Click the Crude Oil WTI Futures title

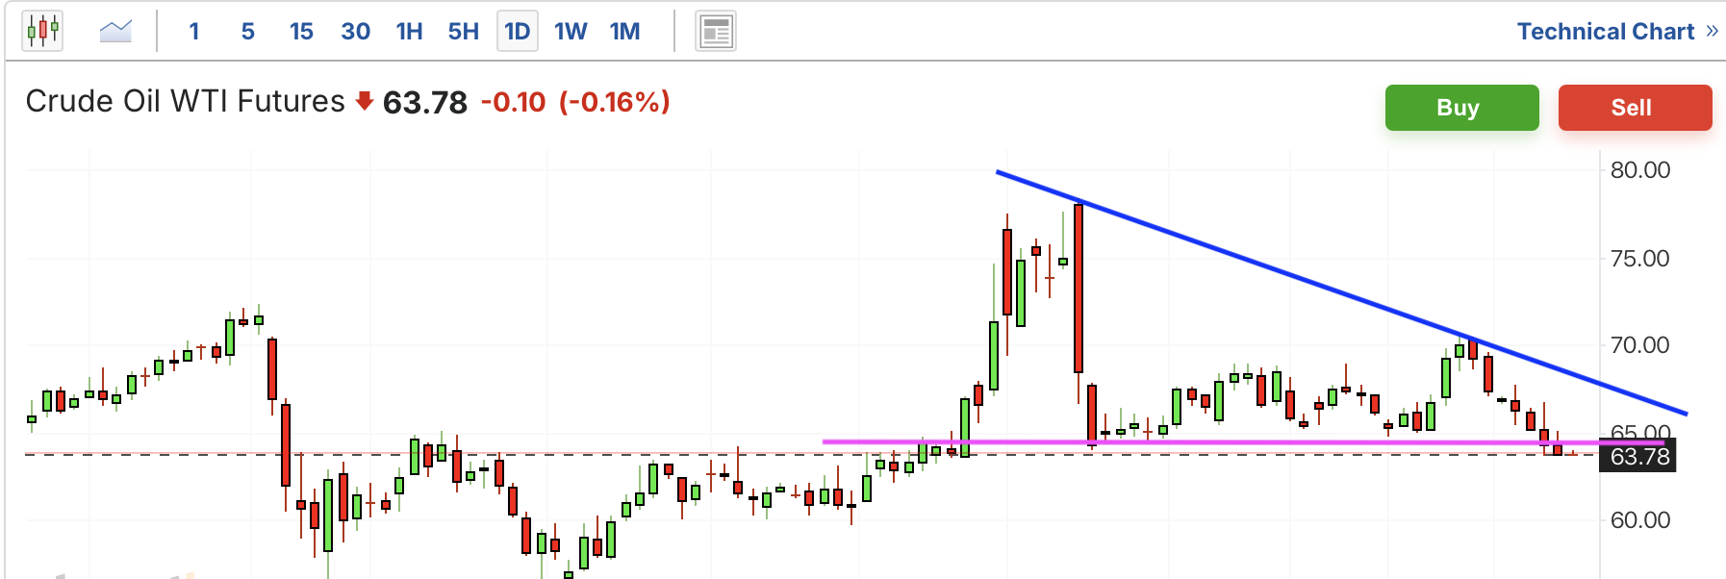pos(185,101)
